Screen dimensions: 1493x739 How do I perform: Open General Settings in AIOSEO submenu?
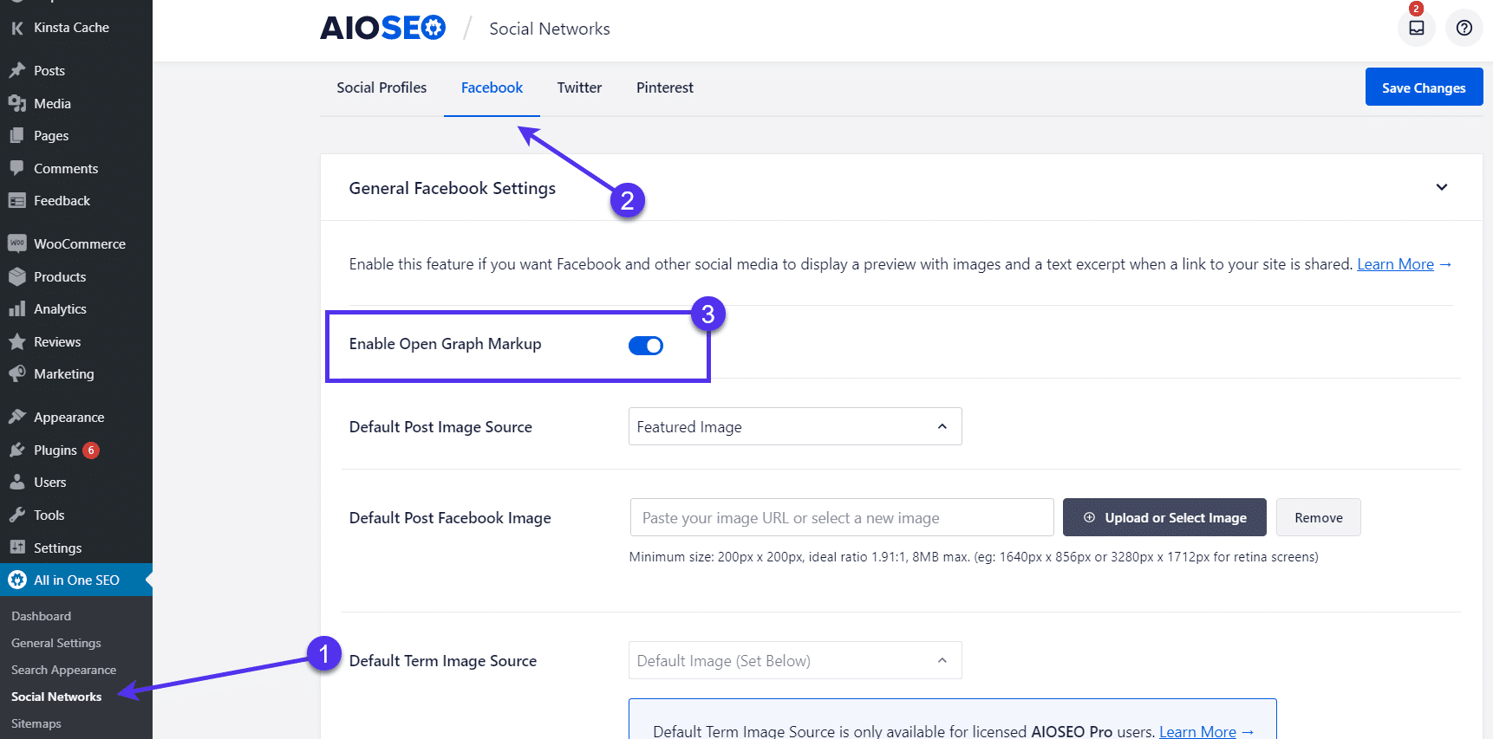(56, 643)
